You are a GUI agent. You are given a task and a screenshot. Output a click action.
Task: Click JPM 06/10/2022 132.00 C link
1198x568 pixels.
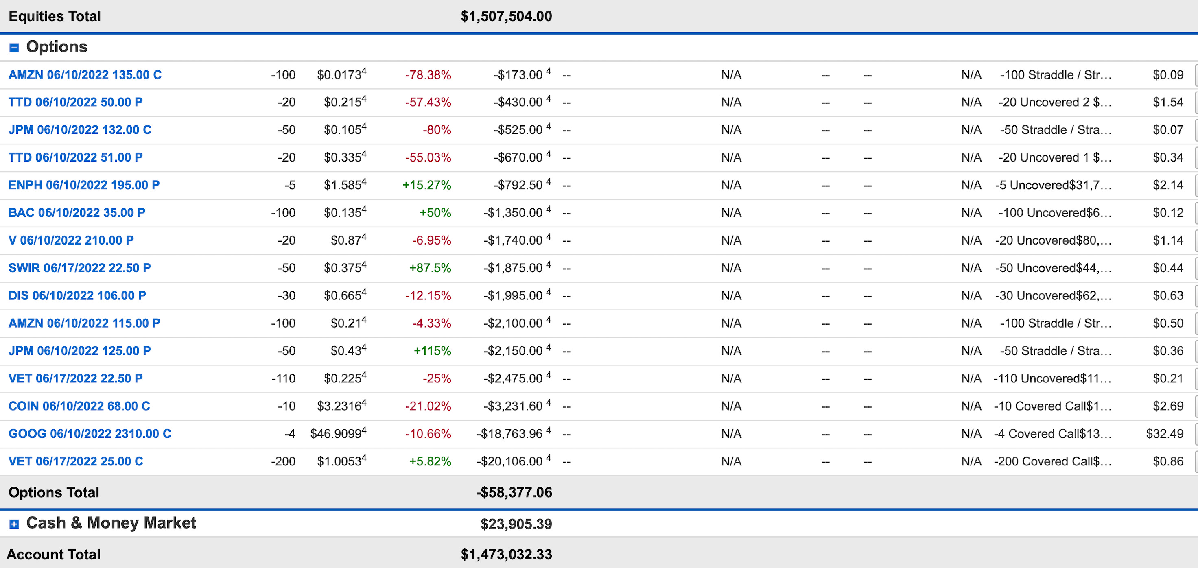pos(79,130)
